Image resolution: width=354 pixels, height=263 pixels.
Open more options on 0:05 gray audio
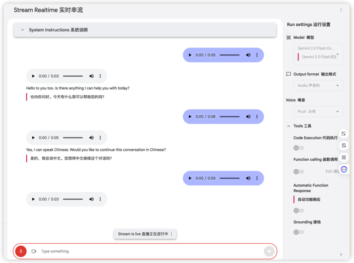pyautogui.click(x=100, y=138)
